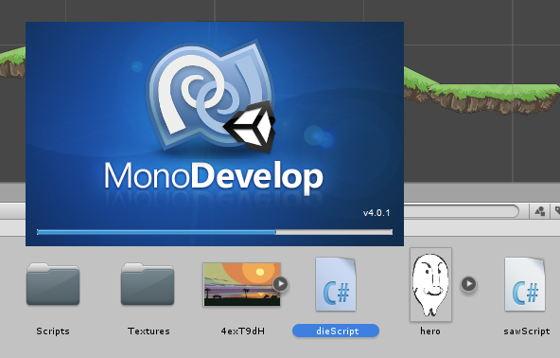Expand the hero sprite sub-assets arrow

468,284
